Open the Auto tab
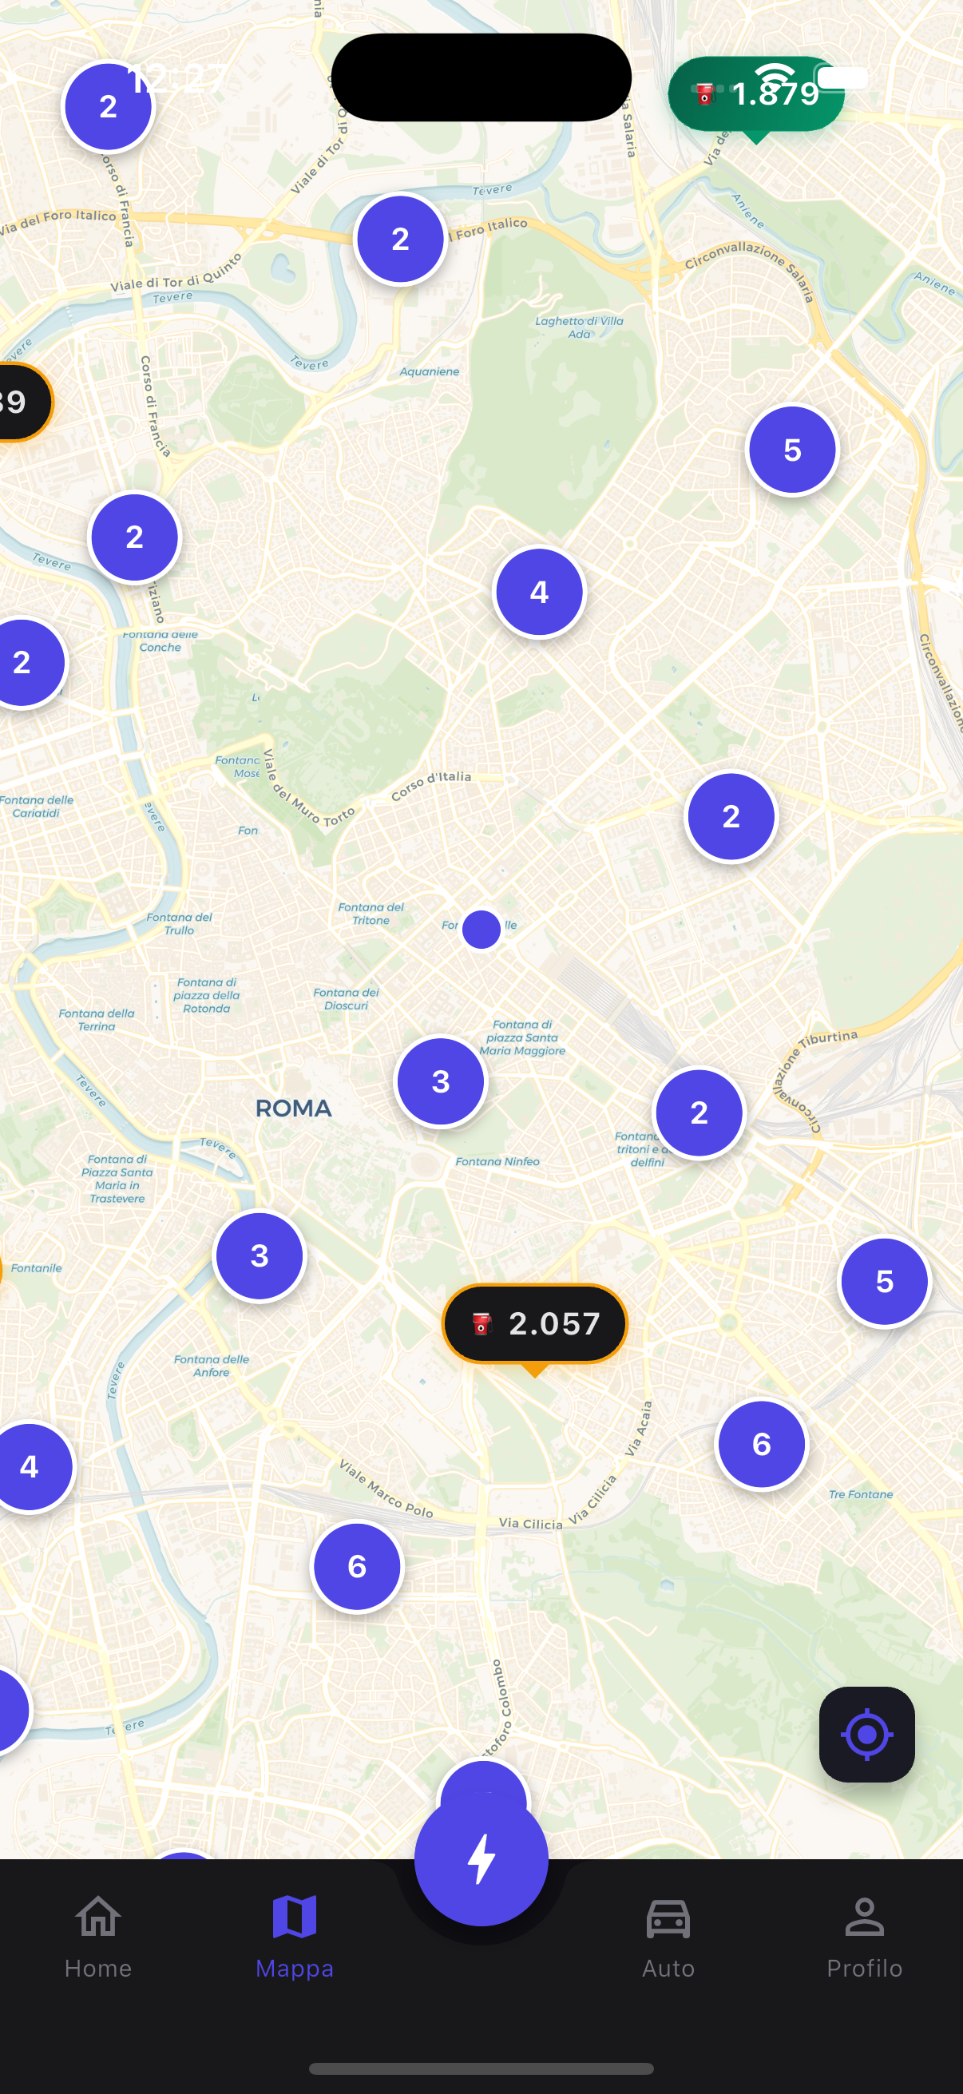This screenshot has height=2094, width=963. pyautogui.click(x=668, y=1937)
